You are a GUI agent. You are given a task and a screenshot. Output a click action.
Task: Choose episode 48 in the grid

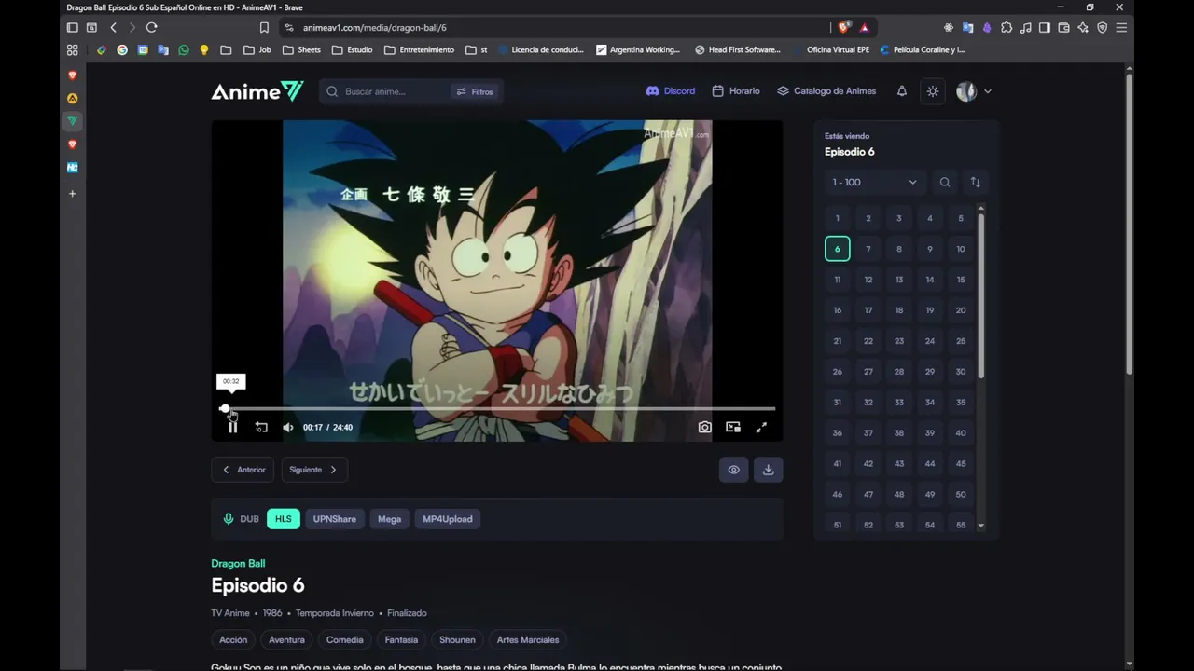(899, 495)
